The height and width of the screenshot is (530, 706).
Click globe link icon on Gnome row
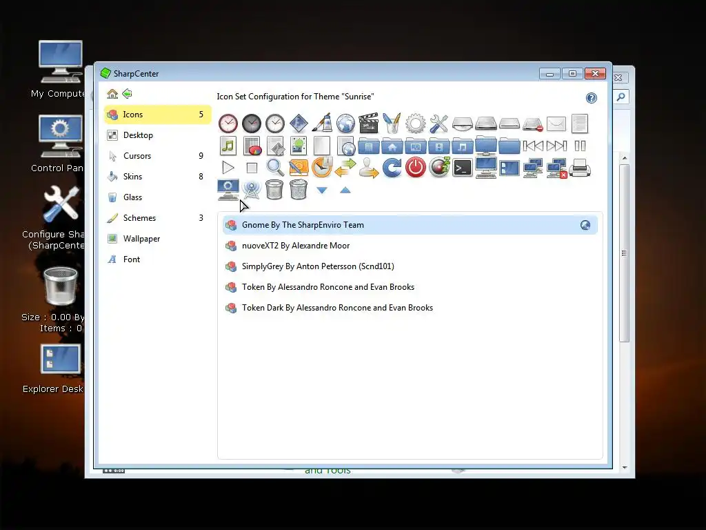pos(585,225)
